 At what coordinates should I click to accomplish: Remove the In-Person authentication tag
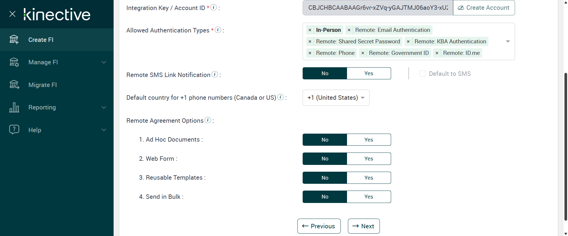(310, 30)
